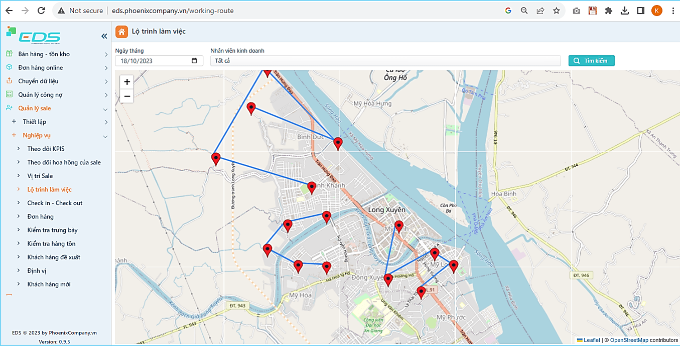Collapse the sidebar with the double-chevron icon
Screen dimensions: 680x346
pos(104,36)
